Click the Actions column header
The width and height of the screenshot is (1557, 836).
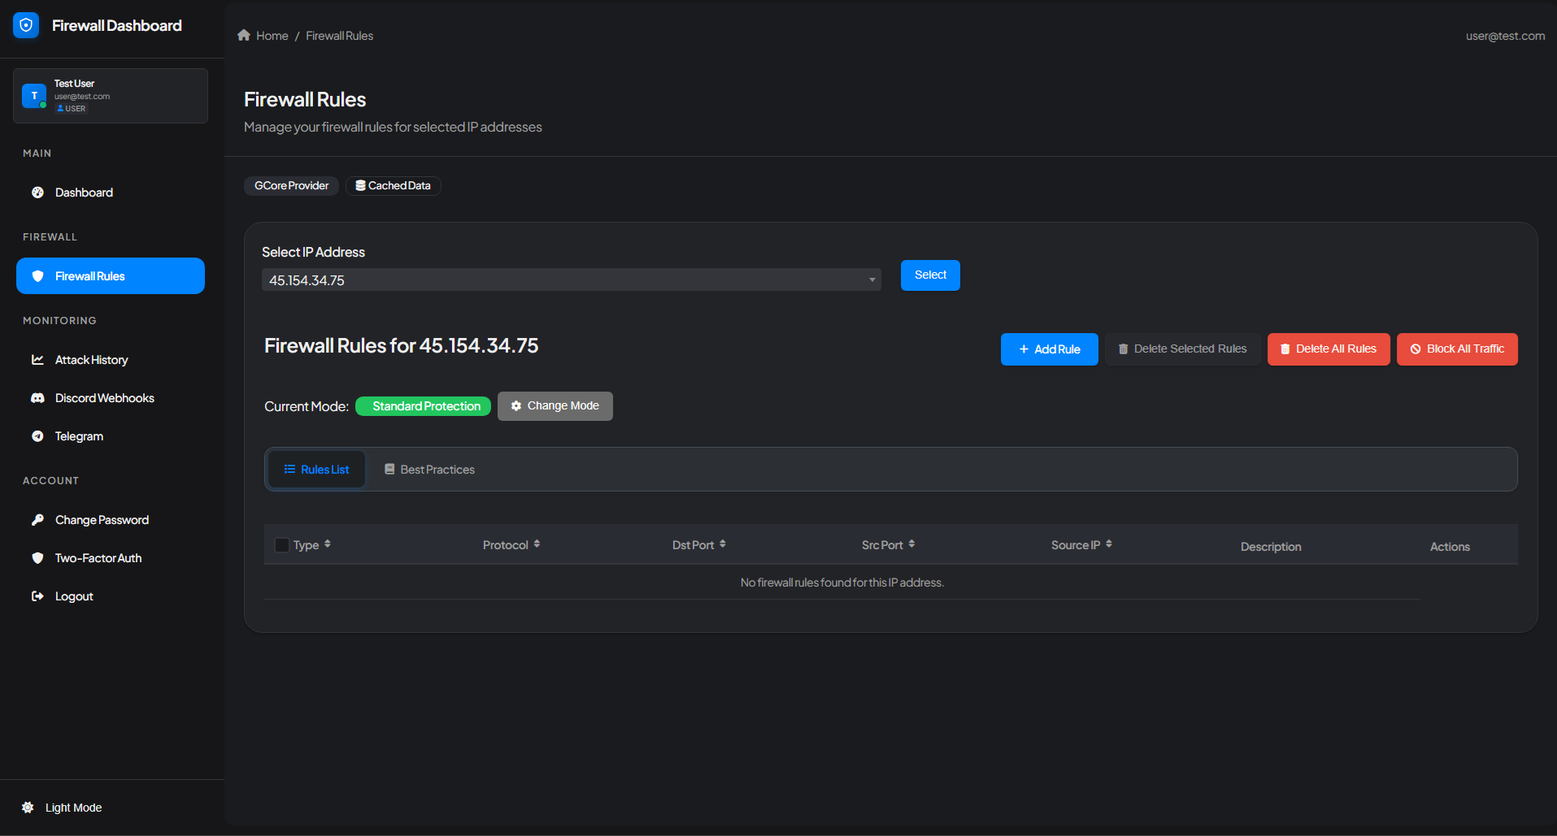(x=1450, y=547)
